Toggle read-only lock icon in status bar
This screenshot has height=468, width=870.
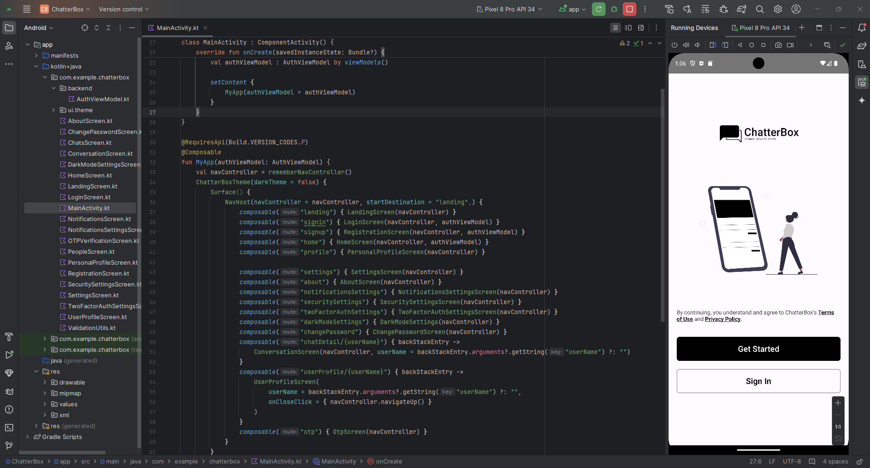(860, 461)
